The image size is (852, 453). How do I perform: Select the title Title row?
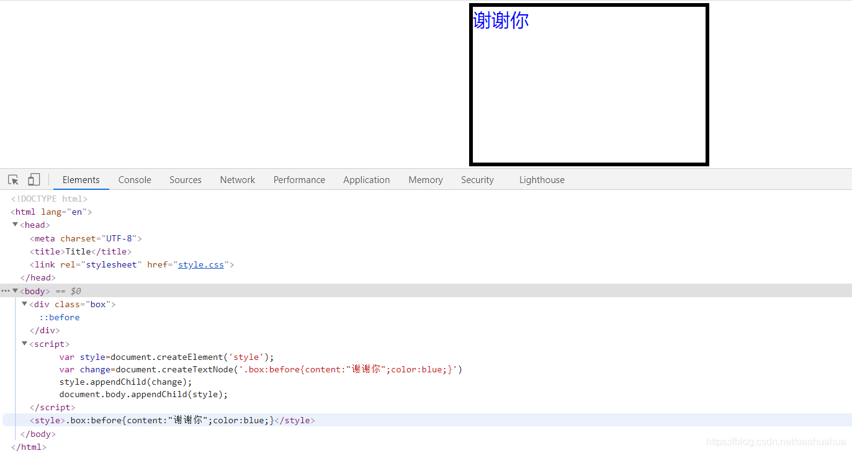coord(81,251)
